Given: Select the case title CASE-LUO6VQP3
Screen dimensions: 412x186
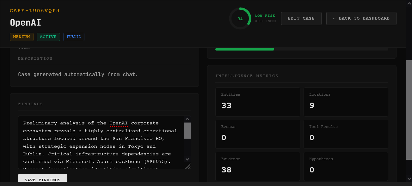Looking at the screenshot, I should (35, 10).
